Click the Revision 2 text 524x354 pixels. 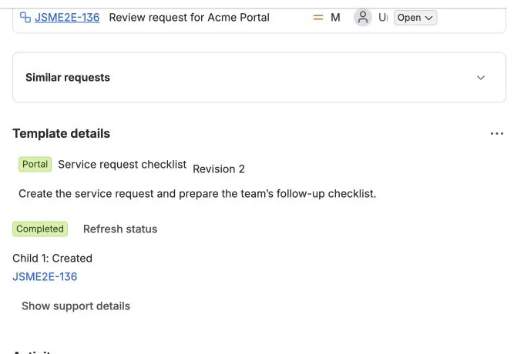click(x=219, y=169)
